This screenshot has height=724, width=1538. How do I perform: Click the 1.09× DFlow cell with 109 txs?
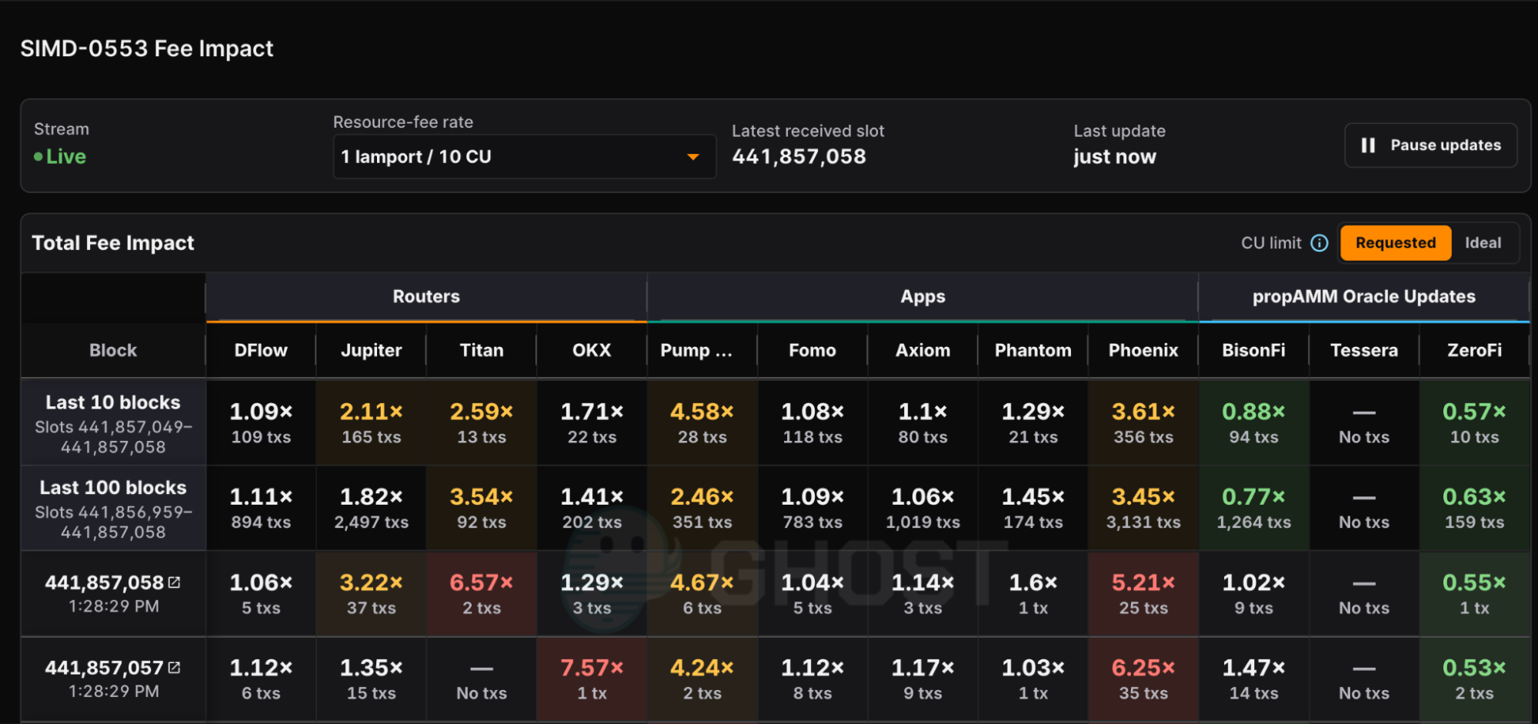(261, 423)
